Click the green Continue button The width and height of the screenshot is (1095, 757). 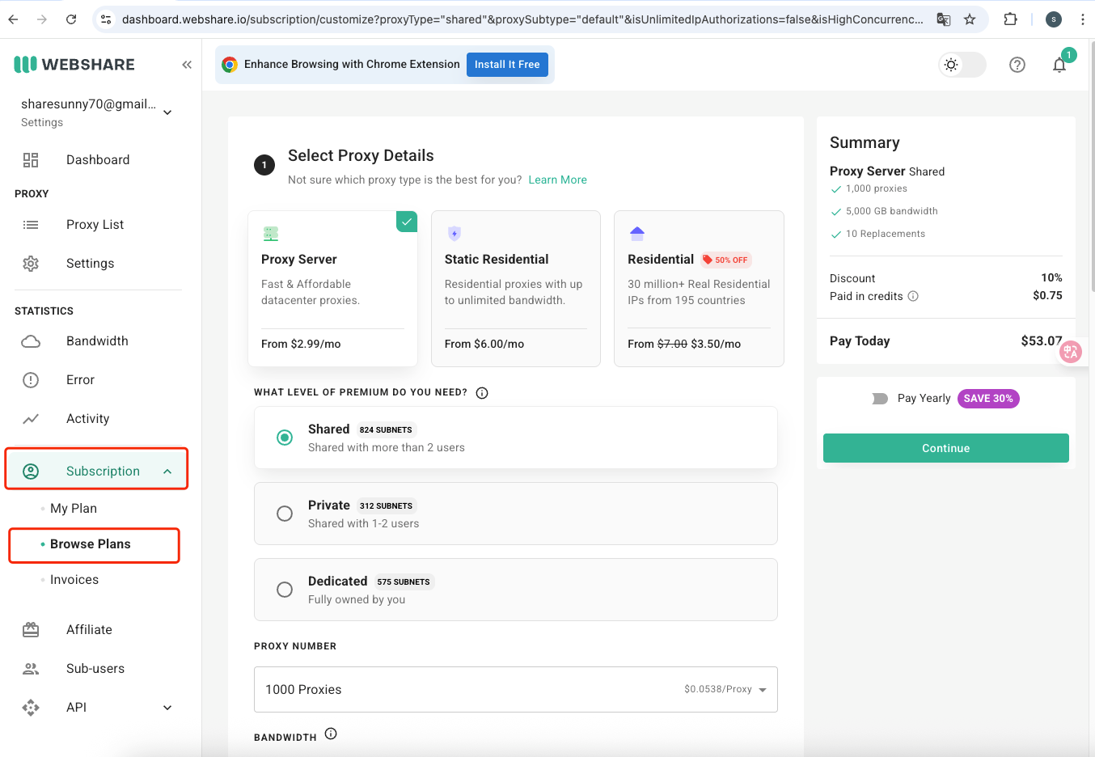946,448
